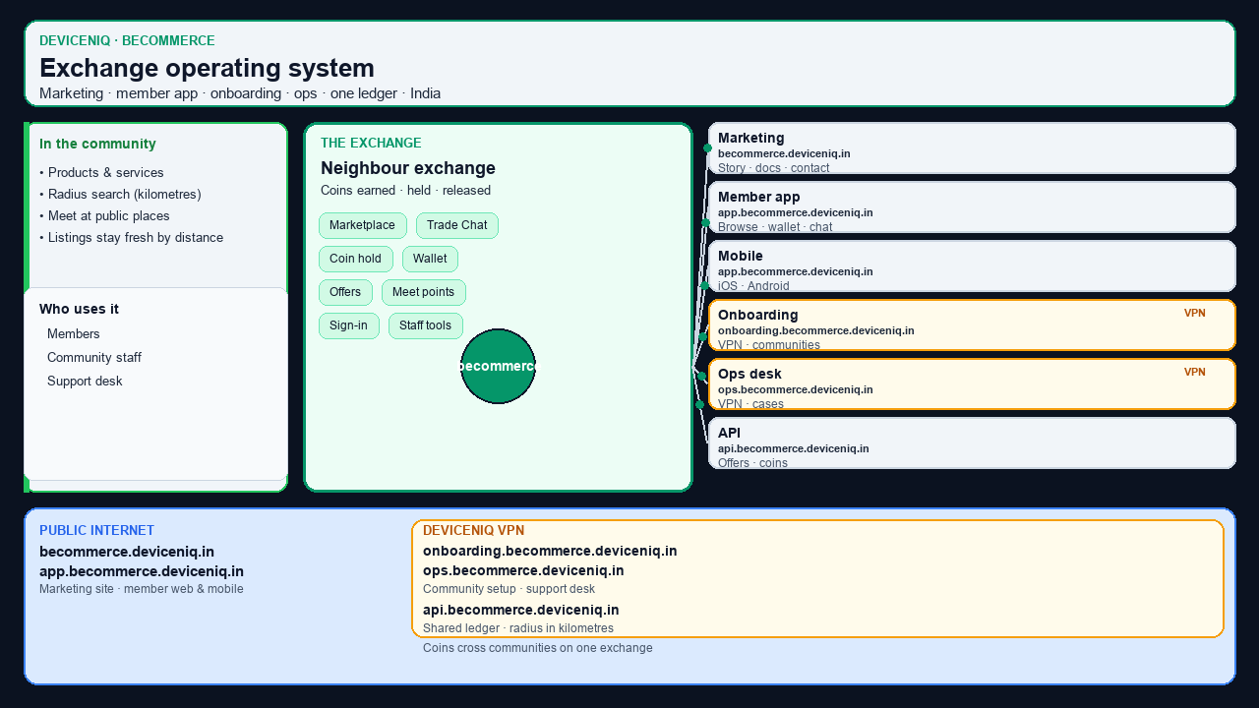The height and width of the screenshot is (708, 1259).
Task: Open the Coin hold chip
Action: point(355,259)
